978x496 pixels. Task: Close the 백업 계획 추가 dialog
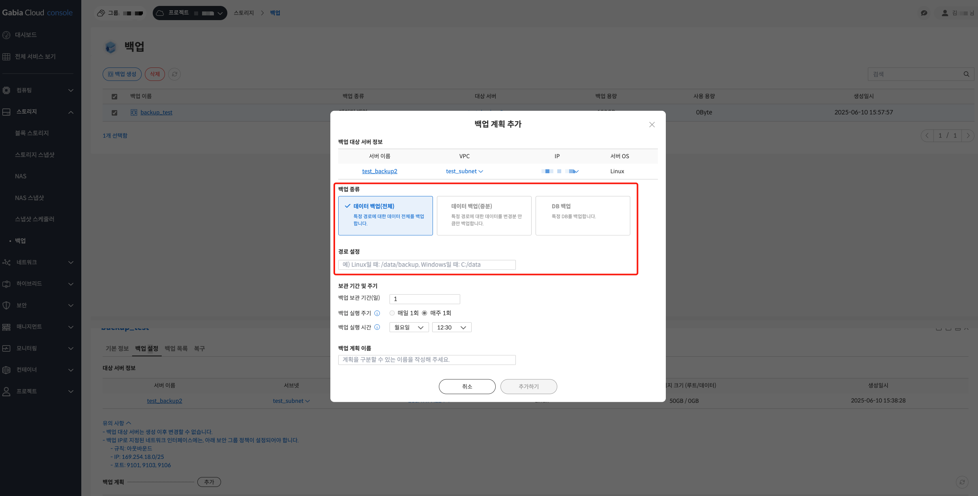[652, 125]
